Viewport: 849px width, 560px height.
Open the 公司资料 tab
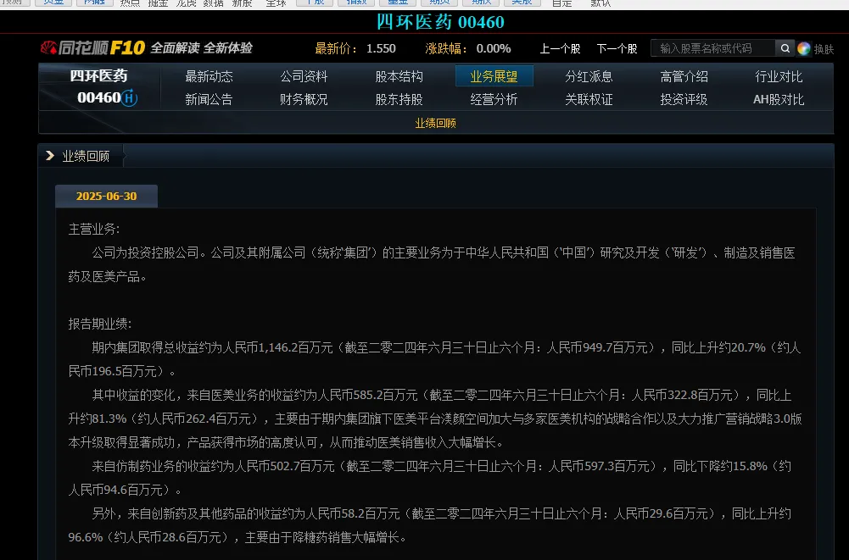click(x=304, y=76)
